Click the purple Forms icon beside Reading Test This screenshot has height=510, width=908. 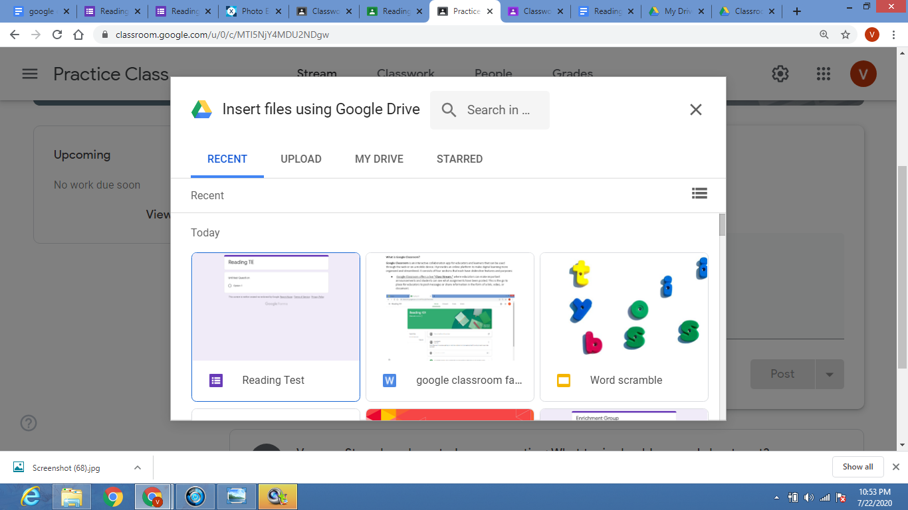click(216, 381)
